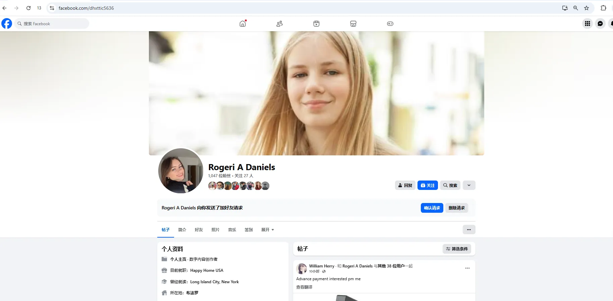Click William Herry's post avatar

pyautogui.click(x=301, y=268)
